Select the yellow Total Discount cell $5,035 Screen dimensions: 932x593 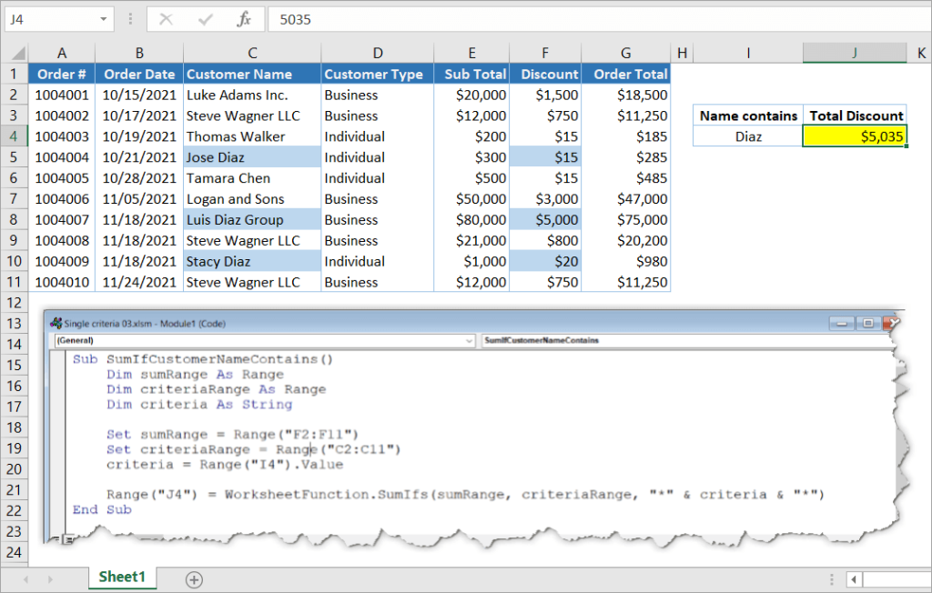click(855, 136)
